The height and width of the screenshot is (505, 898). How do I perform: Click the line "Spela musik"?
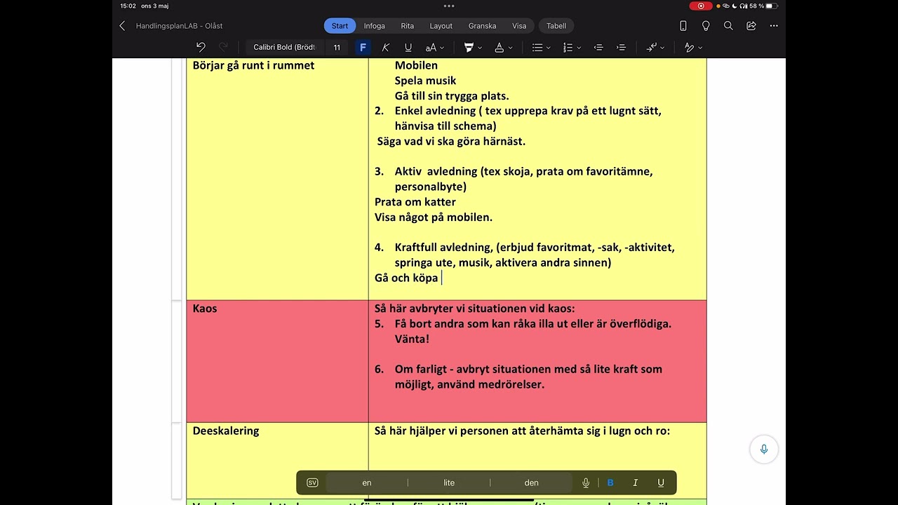[x=425, y=81]
